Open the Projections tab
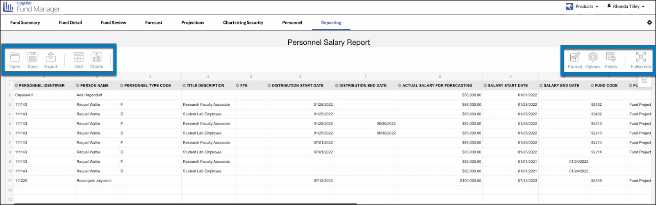The height and width of the screenshot is (205, 656). click(x=193, y=23)
